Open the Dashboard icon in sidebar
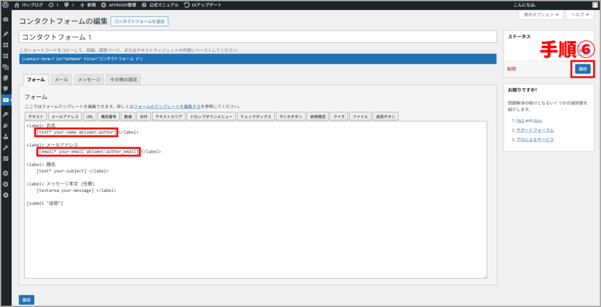 (6, 19)
